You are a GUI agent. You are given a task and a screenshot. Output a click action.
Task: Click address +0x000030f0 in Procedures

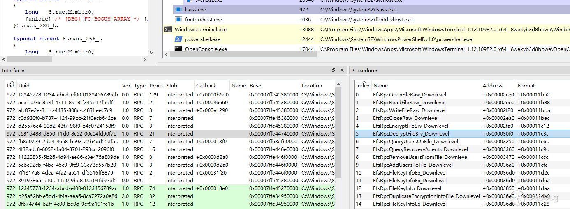pyautogui.click(x=498, y=133)
